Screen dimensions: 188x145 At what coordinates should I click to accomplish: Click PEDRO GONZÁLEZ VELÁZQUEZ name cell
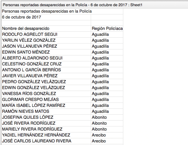point(46,82)
